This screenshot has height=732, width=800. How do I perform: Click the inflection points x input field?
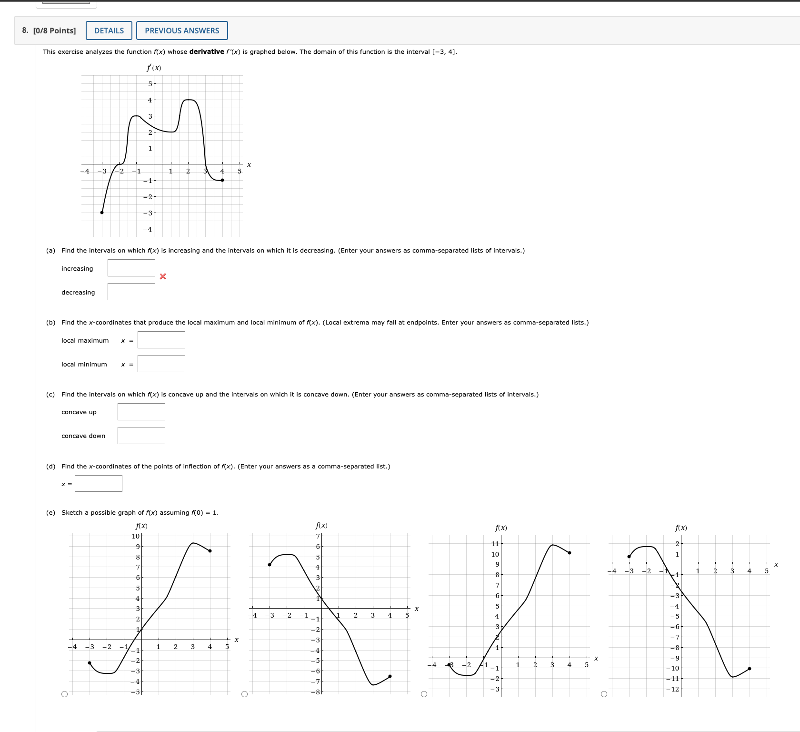[99, 483]
